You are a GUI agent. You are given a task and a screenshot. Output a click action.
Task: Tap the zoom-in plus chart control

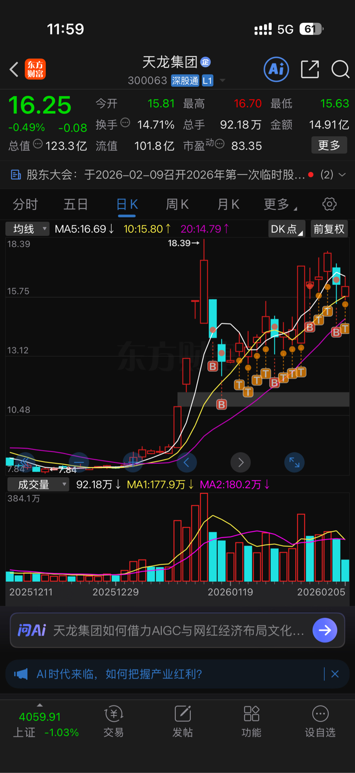(x=133, y=462)
